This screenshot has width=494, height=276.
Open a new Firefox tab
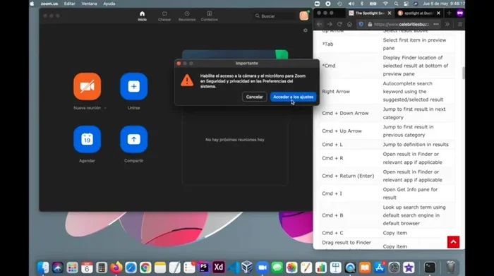(449, 13)
